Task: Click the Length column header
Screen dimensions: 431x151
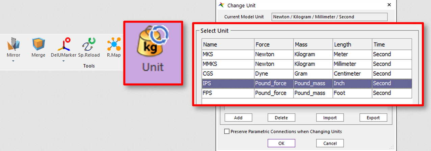Action: click(x=352, y=45)
